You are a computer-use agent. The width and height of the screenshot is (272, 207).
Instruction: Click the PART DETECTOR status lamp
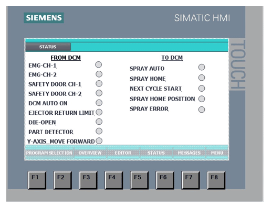click(99, 131)
